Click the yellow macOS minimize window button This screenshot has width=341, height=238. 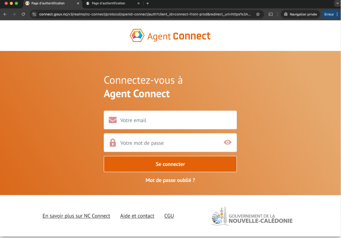pyautogui.click(x=11, y=3)
